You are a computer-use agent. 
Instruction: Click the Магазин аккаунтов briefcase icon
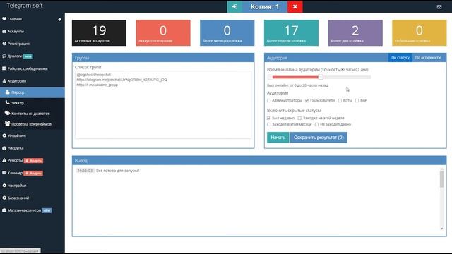click(4, 210)
